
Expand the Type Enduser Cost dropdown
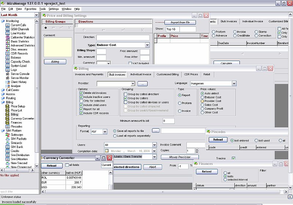point(147,45)
